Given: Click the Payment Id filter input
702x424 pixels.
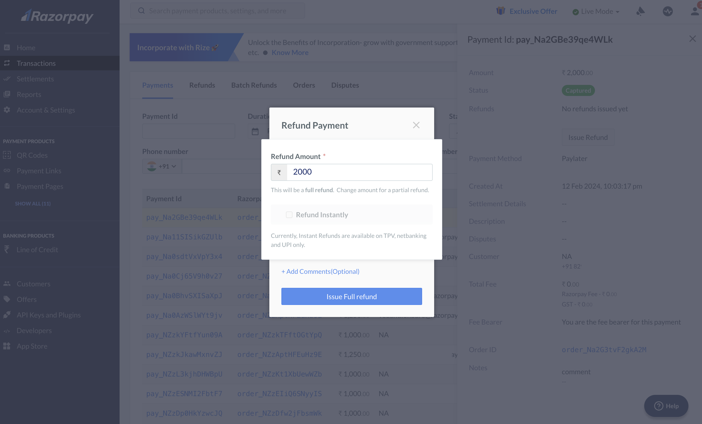Looking at the screenshot, I should point(189,131).
